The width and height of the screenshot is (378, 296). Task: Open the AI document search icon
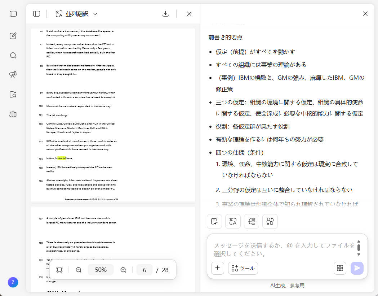(x=13, y=94)
